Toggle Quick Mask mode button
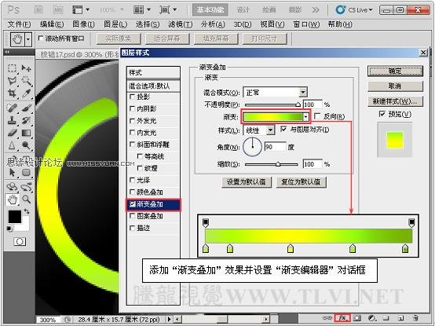 (x=20, y=241)
